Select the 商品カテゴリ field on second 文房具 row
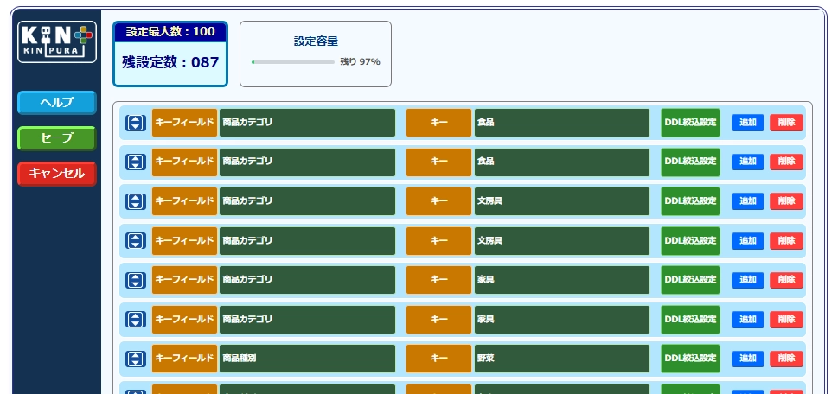The height and width of the screenshot is (394, 838). pyautogui.click(x=307, y=241)
